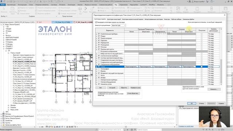Toggle the Тонкие линии ribbon icon
The width and height of the screenshot is (233, 131).
click(x=19, y=13)
